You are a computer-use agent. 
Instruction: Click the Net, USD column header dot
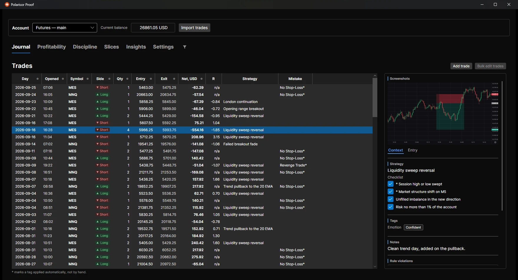coord(201,79)
